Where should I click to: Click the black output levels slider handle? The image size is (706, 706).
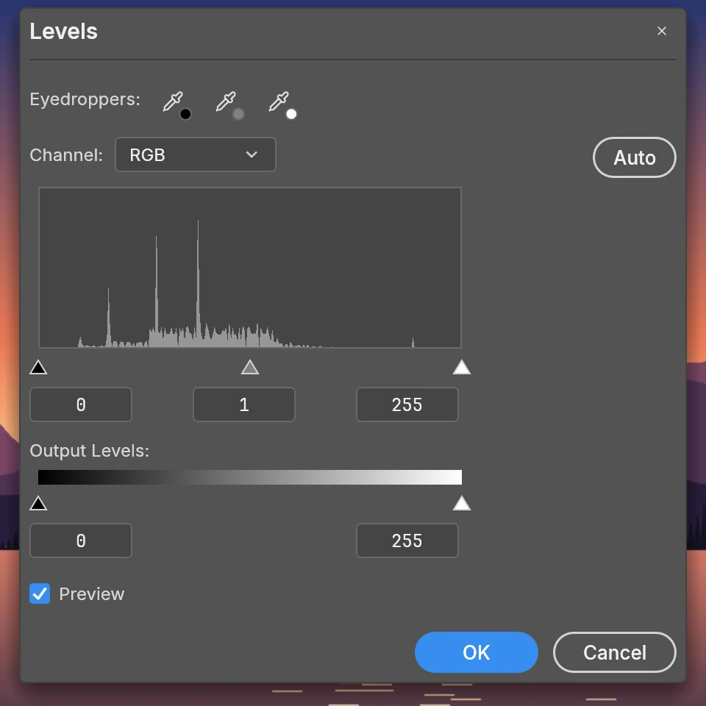coord(38,503)
